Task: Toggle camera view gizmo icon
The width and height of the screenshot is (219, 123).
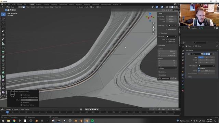Action: point(153,30)
